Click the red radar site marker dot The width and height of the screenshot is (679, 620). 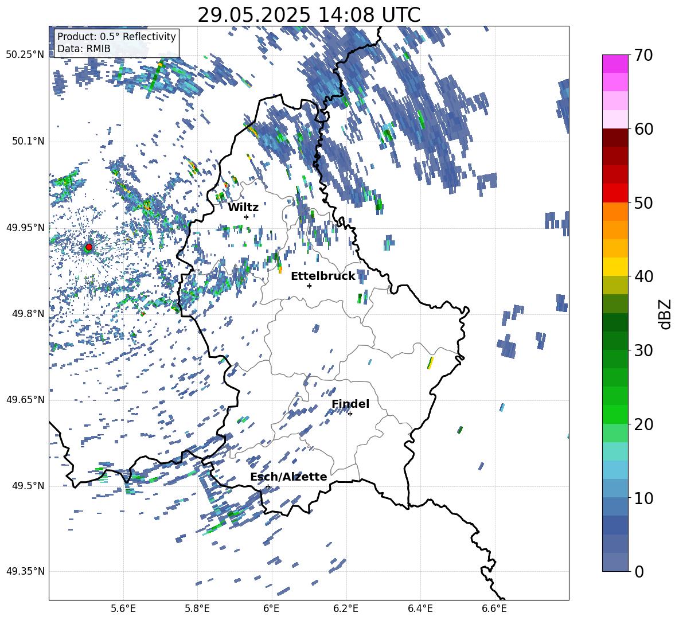tap(89, 247)
